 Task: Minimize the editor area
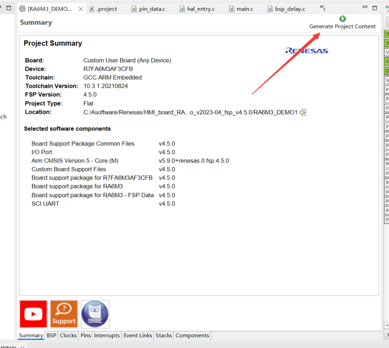click(365, 8)
